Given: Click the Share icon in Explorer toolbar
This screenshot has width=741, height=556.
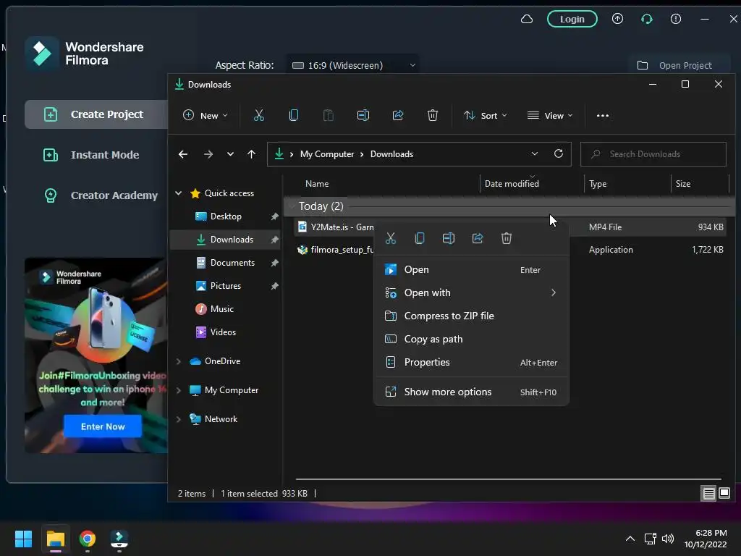Looking at the screenshot, I should pyautogui.click(x=398, y=115).
